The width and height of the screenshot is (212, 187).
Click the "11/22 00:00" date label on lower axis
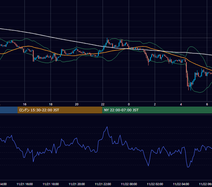(129, 184)
